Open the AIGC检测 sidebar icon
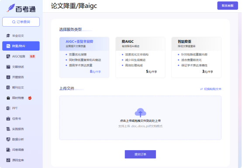242x168 pixels. pos(8,56)
